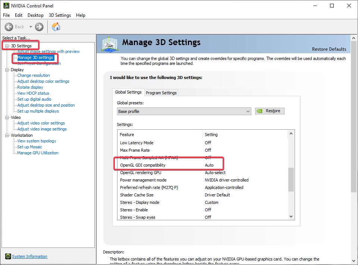Maximize the NVIDIA Control Panel window

332,6
